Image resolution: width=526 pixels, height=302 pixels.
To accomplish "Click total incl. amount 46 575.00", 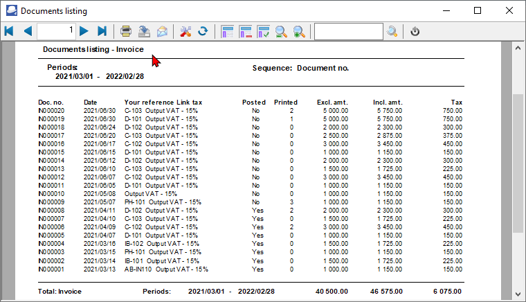I will pos(386,292).
